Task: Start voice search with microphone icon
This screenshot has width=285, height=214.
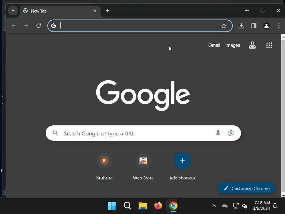Action: point(218,133)
